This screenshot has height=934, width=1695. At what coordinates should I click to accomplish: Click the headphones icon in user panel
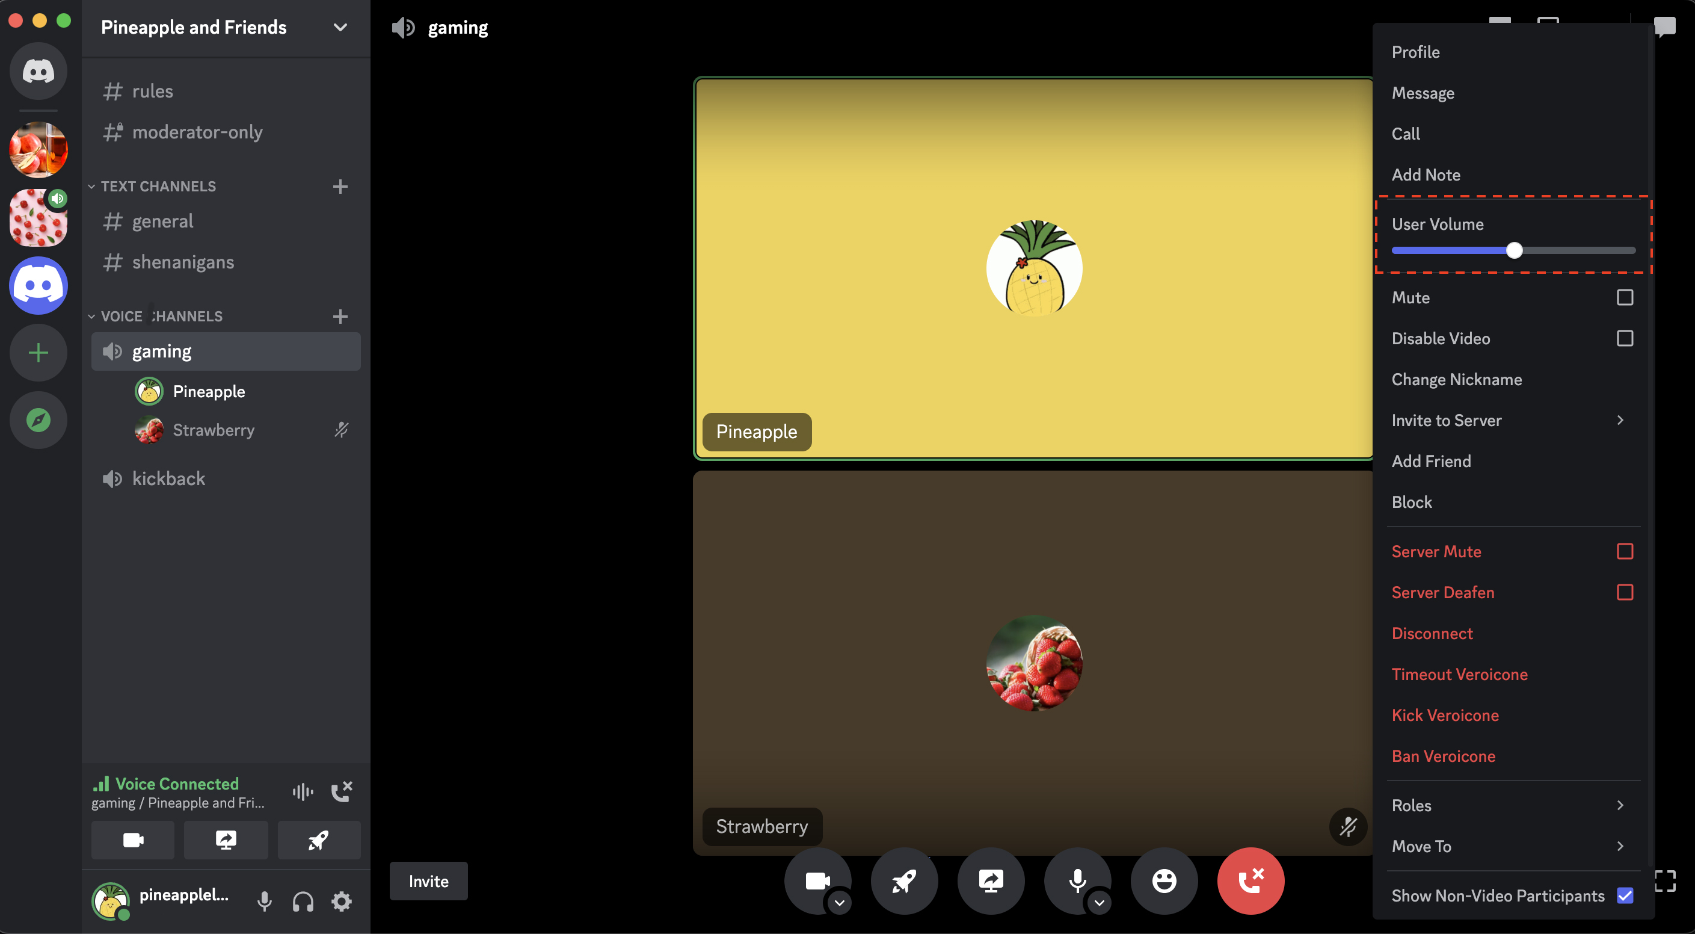[x=303, y=902]
